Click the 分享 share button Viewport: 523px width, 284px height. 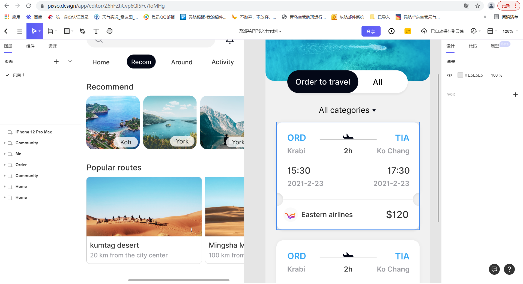[x=371, y=31]
